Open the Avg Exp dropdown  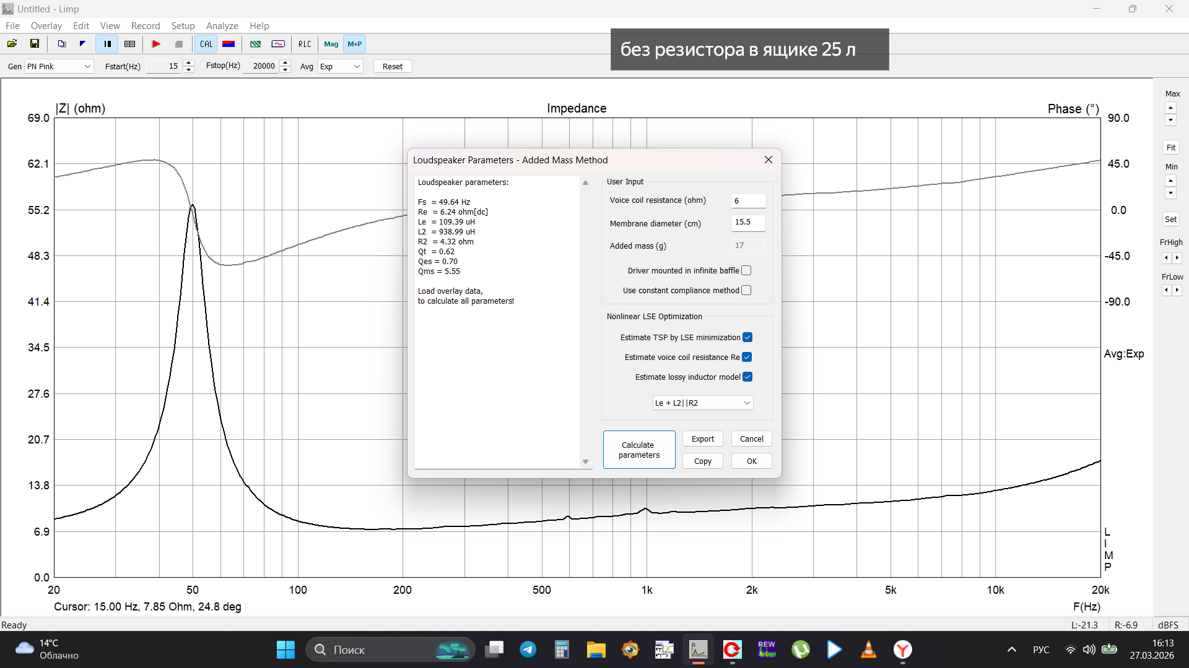340,66
